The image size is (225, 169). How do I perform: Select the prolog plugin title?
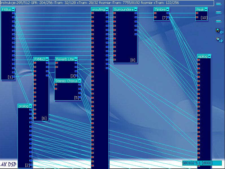(23, 106)
